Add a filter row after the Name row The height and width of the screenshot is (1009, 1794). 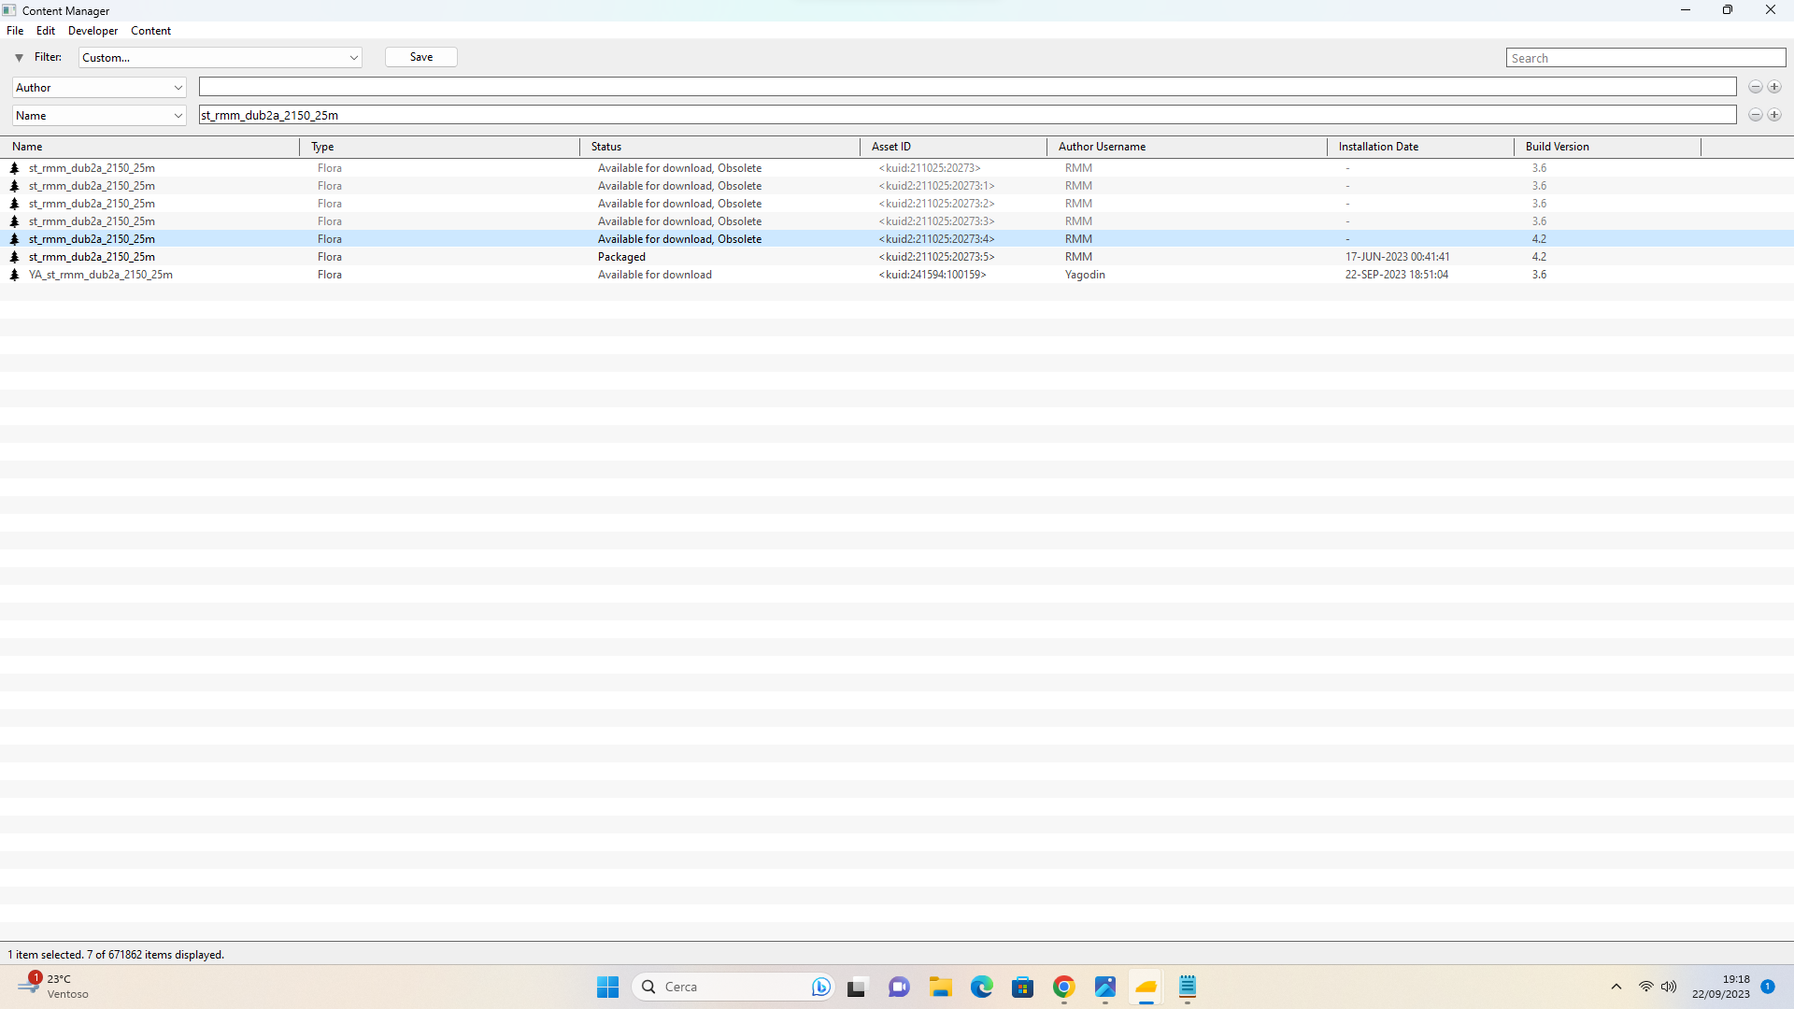(1774, 115)
